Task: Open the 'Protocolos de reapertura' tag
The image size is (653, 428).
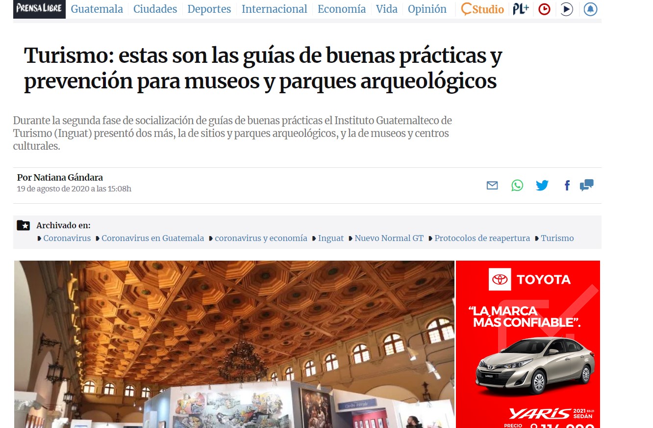Action: pos(482,238)
